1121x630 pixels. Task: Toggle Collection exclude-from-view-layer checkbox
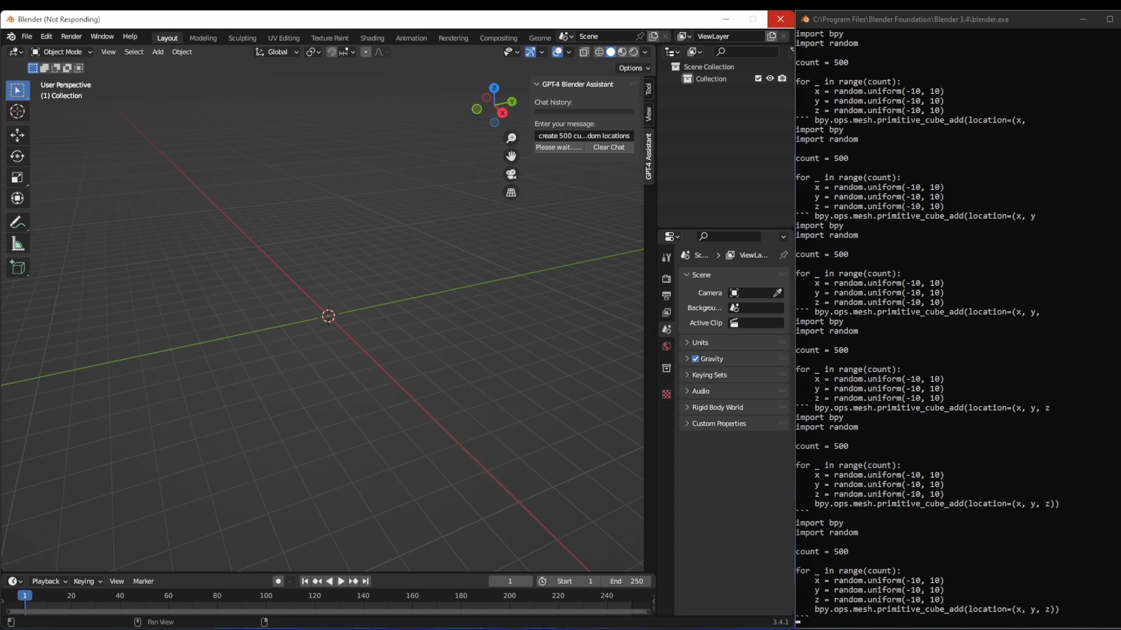tap(758, 79)
